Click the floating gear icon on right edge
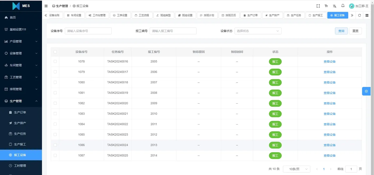Viewport: 374px width, 175px height. 366,91
